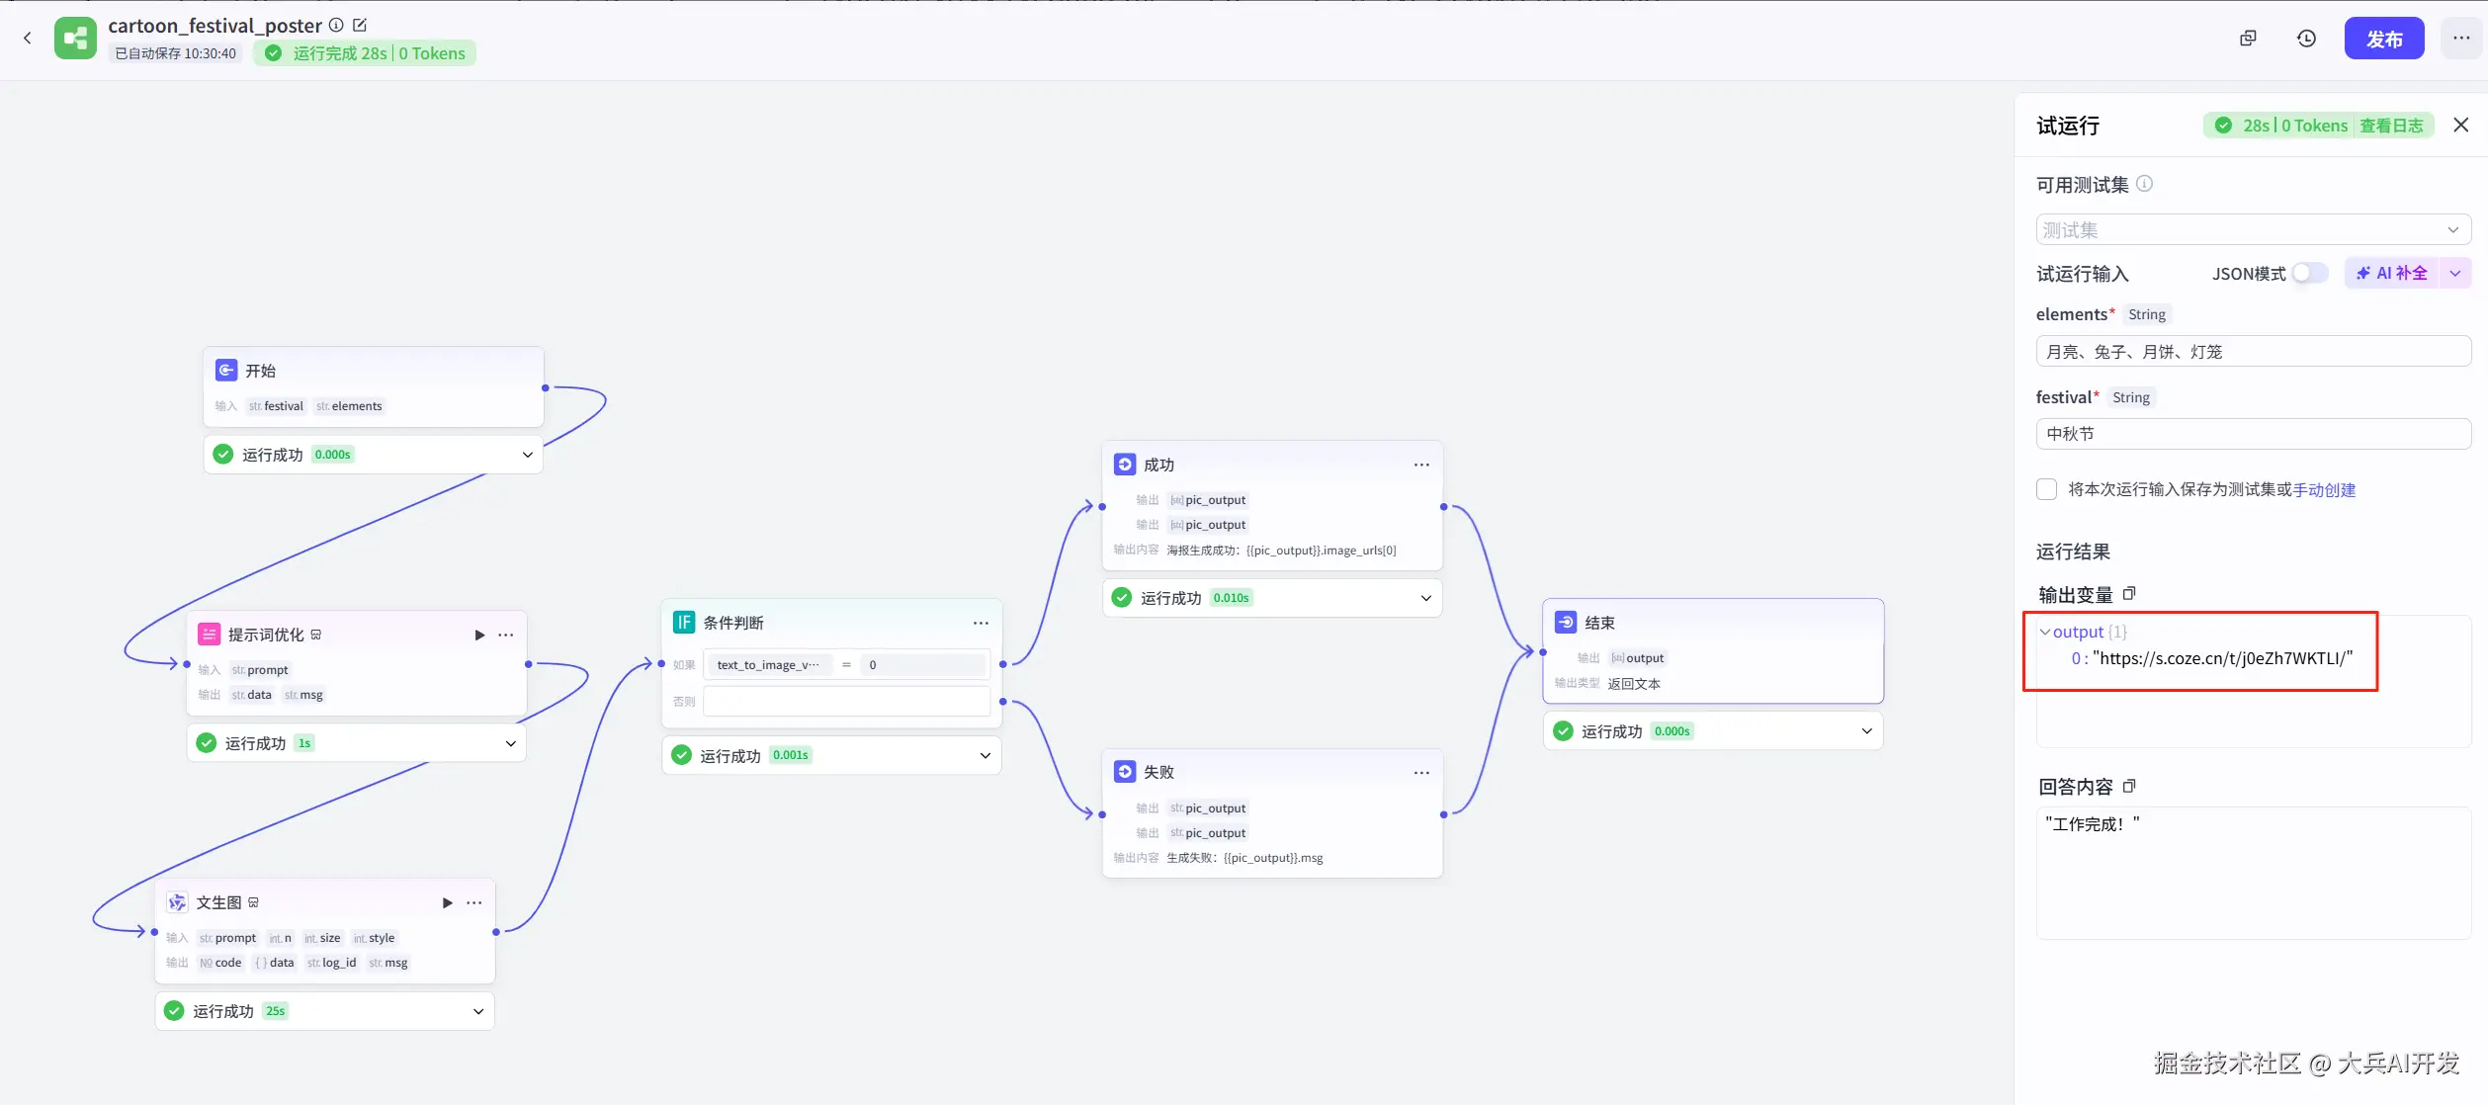Click the 发布 button
The width and height of the screenshot is (2488, 1105).
(2383, 39)
